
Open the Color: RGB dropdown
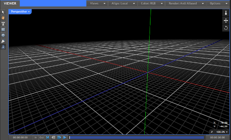click(x=151, y=3)
